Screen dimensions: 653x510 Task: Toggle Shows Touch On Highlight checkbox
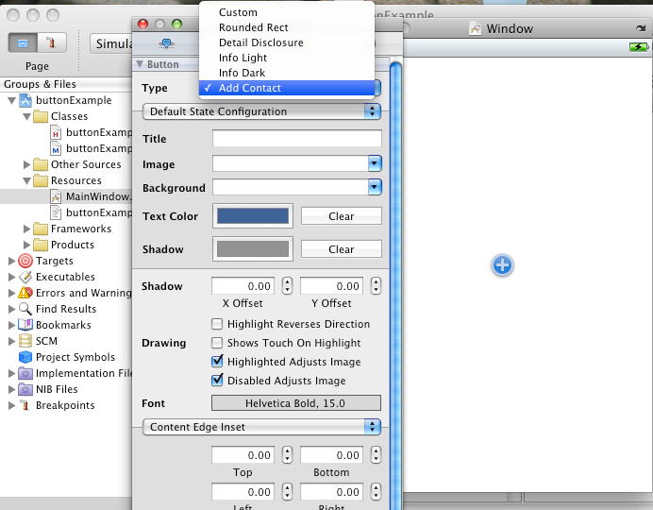coord(218,343)
